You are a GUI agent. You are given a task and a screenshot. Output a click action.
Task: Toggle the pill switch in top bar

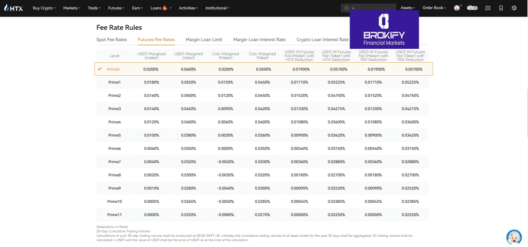(472, 8)
